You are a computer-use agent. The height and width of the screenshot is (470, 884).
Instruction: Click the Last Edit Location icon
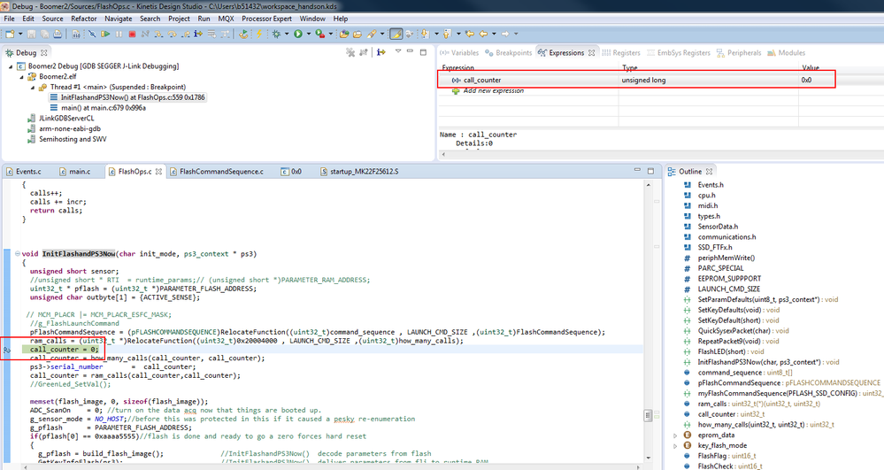point(470,34)
